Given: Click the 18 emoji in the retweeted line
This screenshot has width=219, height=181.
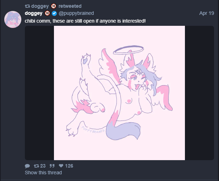Looking at the screenshot, I should coord(54,6).
